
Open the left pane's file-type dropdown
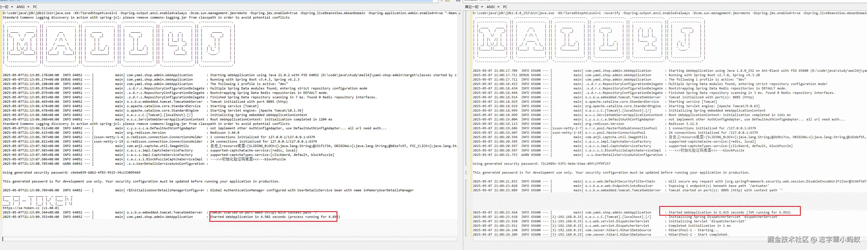tap(7, 7)
